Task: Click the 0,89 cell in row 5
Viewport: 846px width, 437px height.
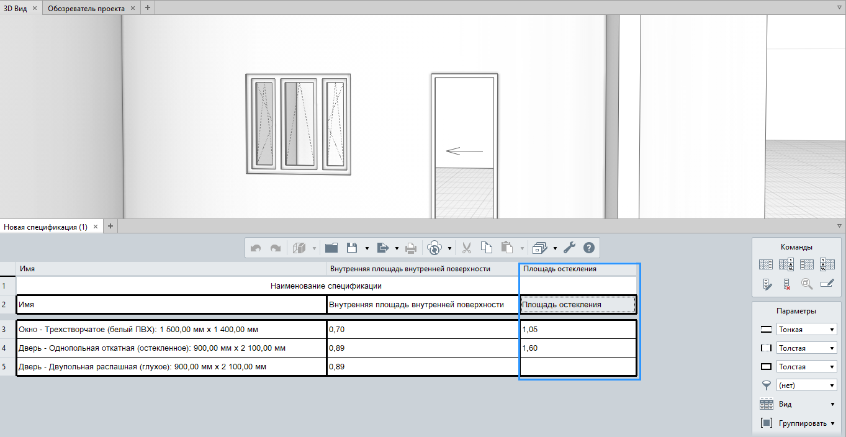Action: coord(423,366)
